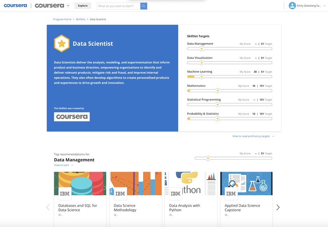Click the 'Data Management' recommendations heading
The height and width of the screenshot is (227, 328).
pyautogui.click(x=74, y=160)
